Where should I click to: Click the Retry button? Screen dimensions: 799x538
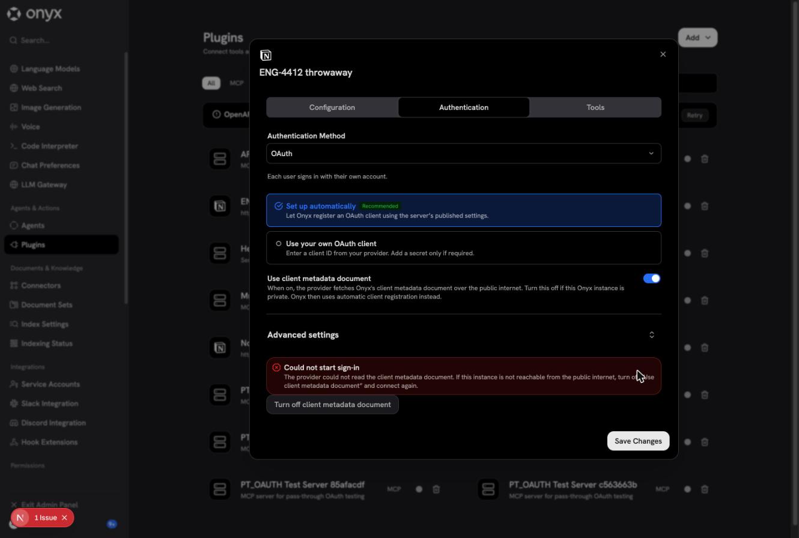pyautogui.click(x=694, y=115)
